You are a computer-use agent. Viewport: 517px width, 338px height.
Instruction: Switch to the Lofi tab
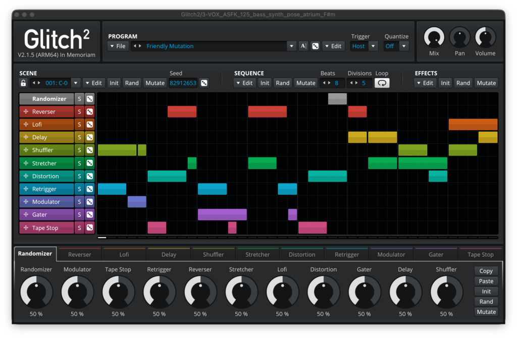tap(124, 254)
